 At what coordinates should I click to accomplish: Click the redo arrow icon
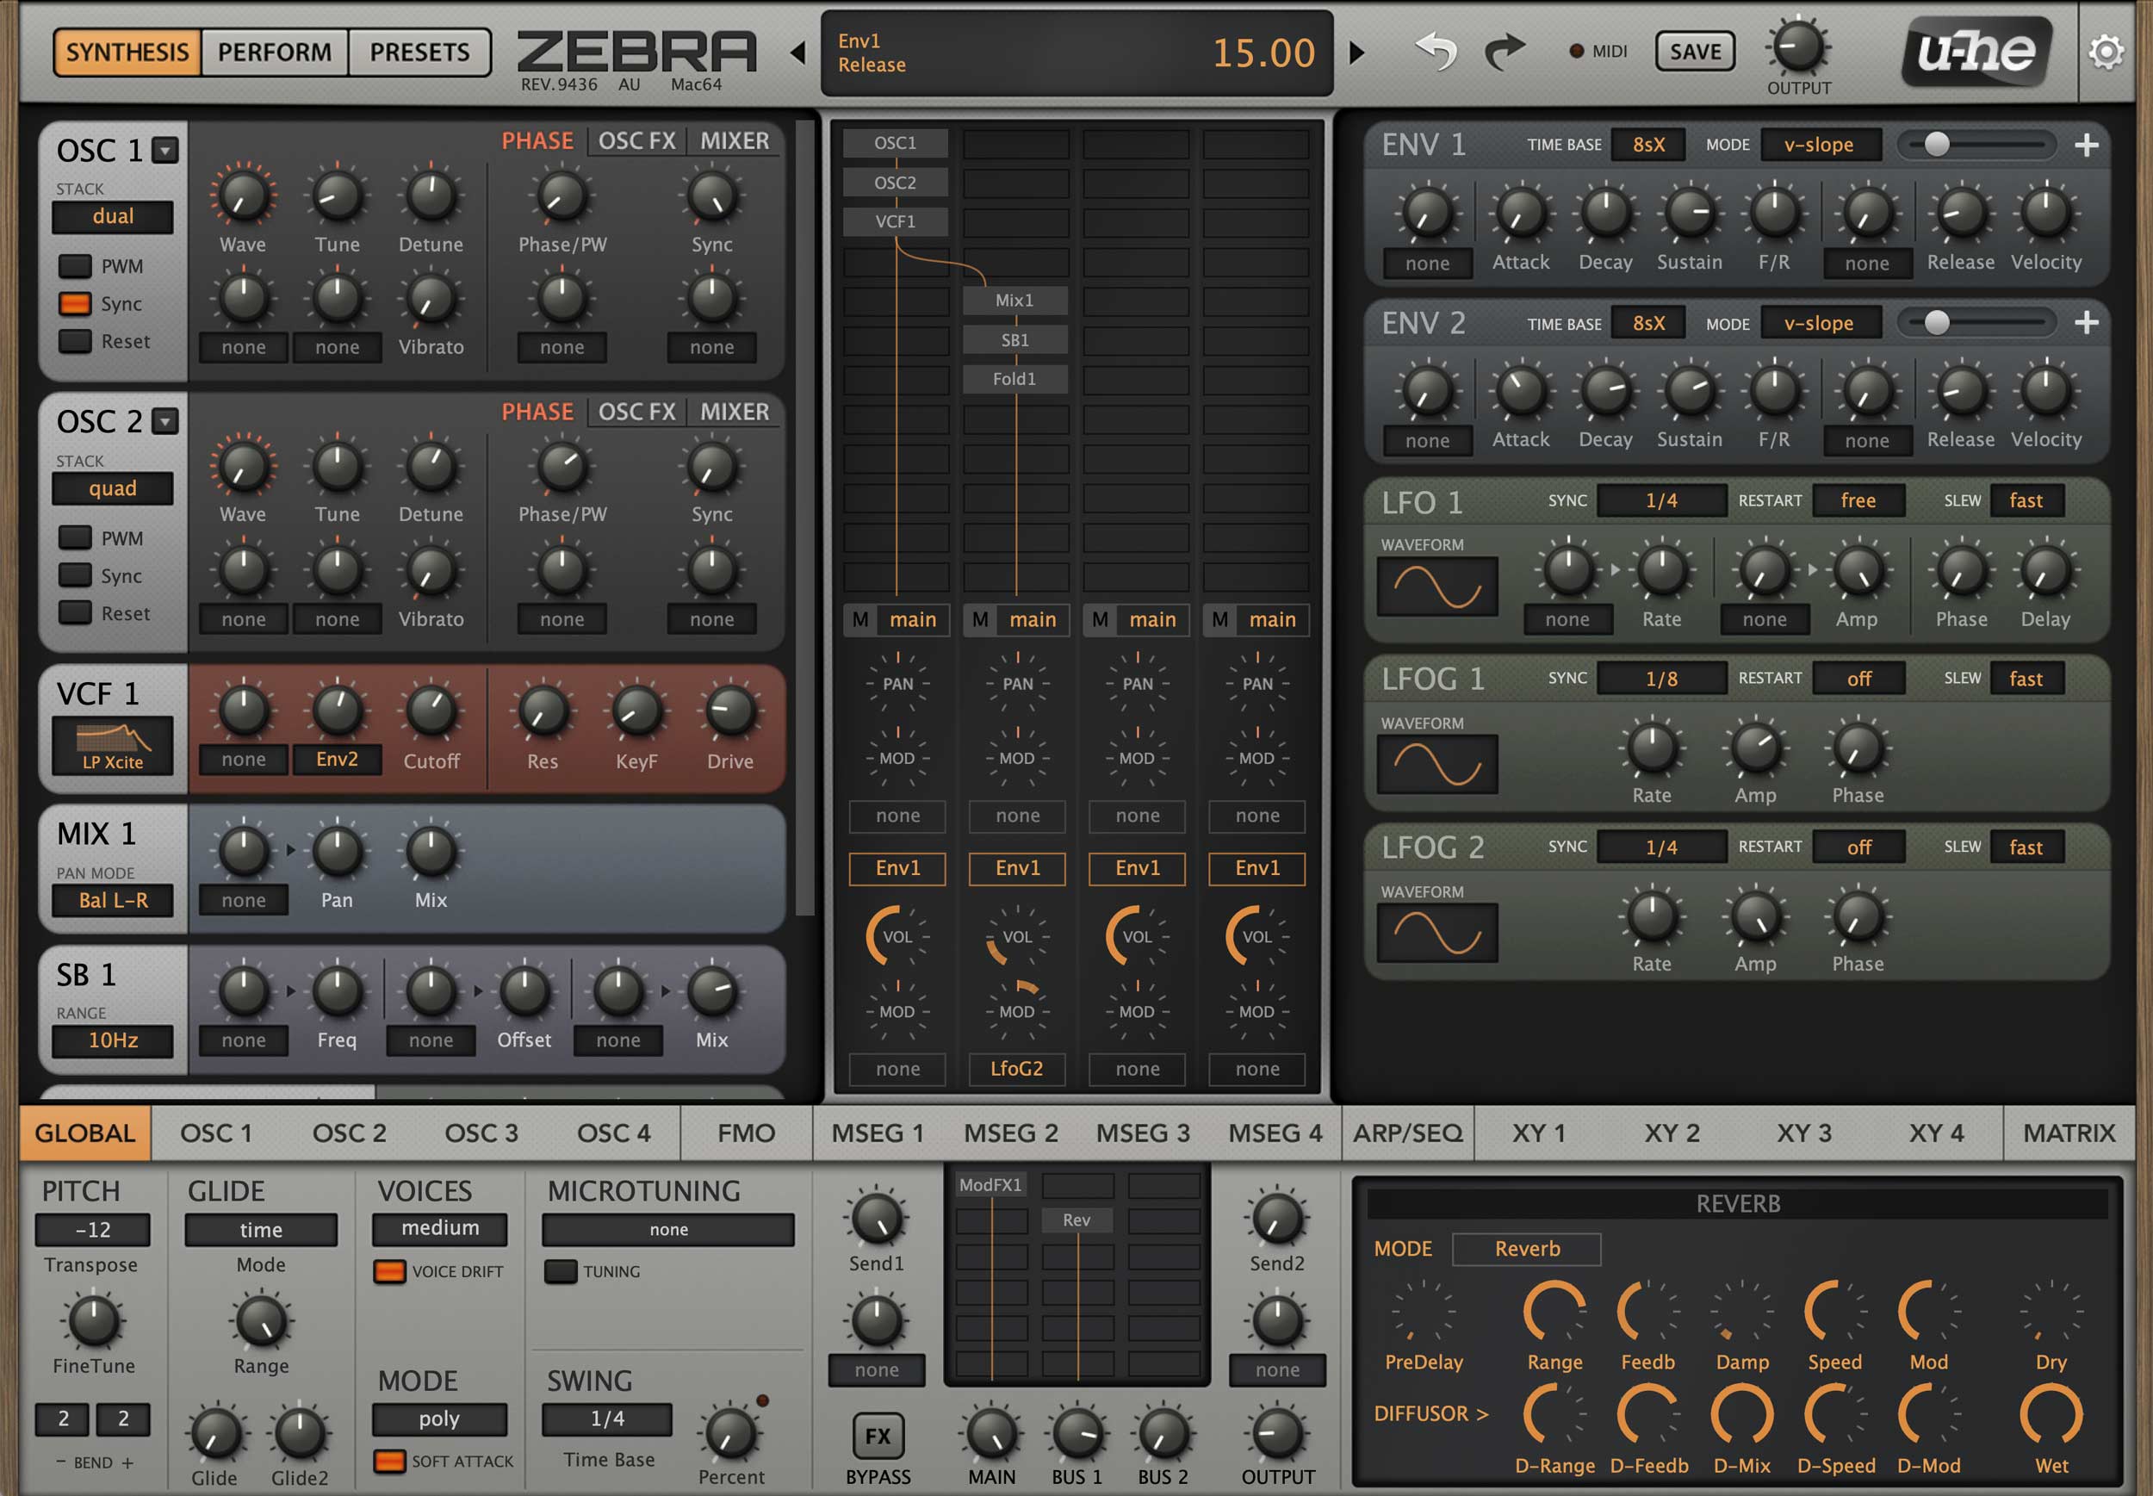pos(1505,51)
